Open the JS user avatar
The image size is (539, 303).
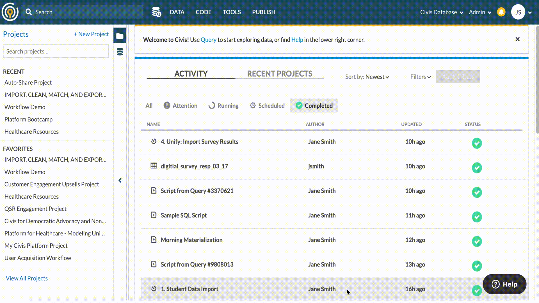(518, 12)
